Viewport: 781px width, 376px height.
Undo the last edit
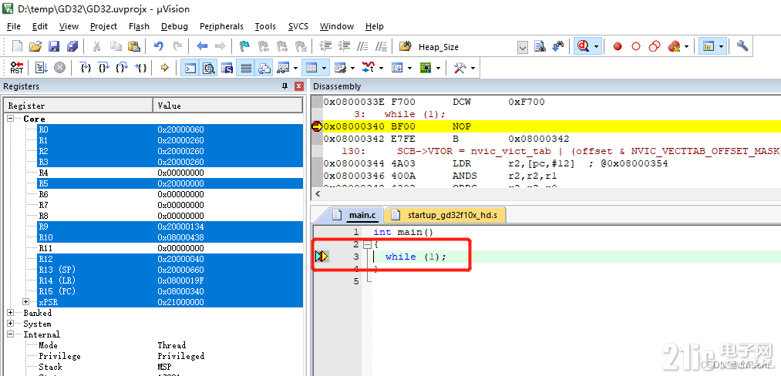click(x=158, y=46)
